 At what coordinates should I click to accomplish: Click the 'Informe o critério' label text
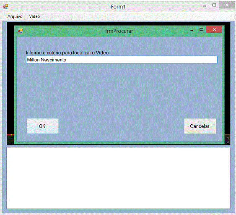click(67, 52)
